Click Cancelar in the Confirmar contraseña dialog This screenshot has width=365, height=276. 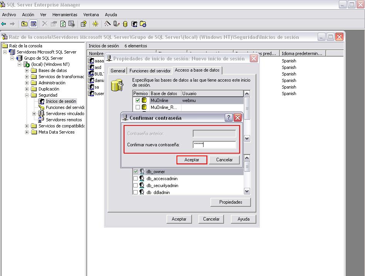click(x=224, y=160)
